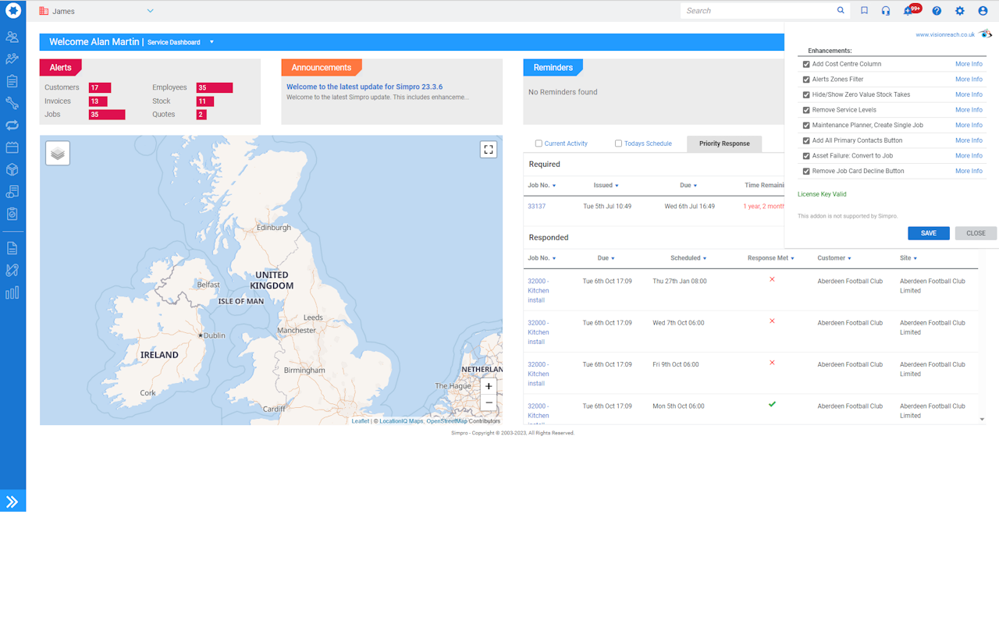This screenshot has height=624, width=999.
Task: Zoom out on the map
Action: point(489,403)
